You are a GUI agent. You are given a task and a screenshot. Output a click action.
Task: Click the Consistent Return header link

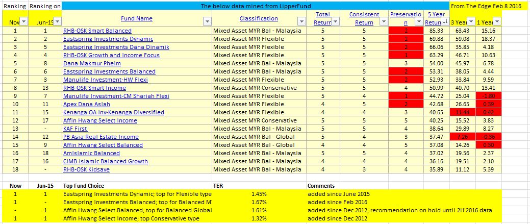[x=364, y=18]
